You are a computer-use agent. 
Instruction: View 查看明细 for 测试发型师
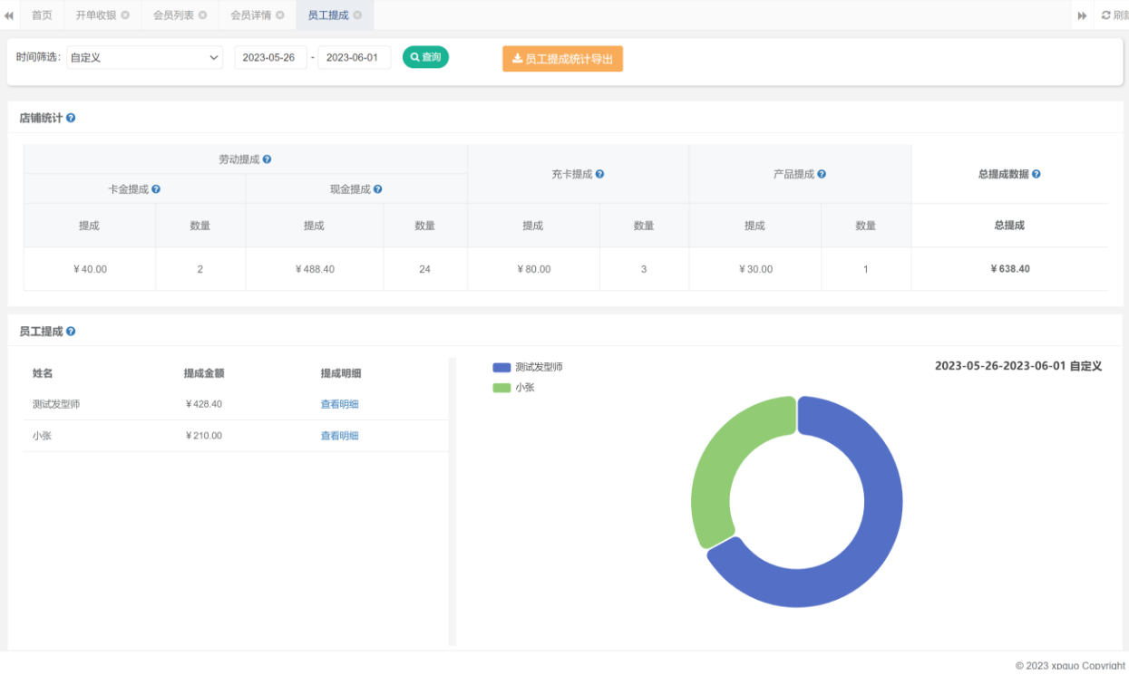pos(340,404)
